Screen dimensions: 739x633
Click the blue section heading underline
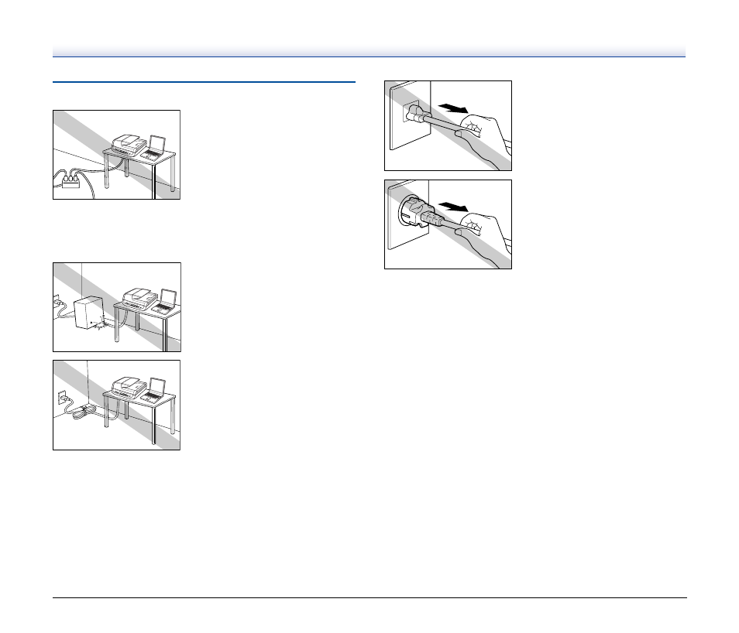[204, 82]
